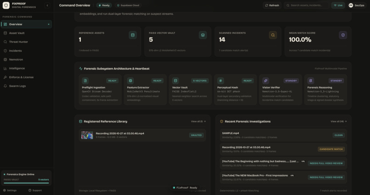The image size is (370, 195).
Task: Click the Feature Extractor icon
Action: (x=130, y=81)
